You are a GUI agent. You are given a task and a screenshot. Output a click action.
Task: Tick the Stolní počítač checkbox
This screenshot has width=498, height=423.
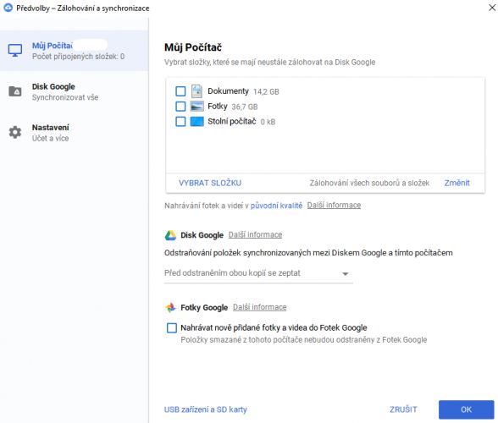[x=180, y=122]
